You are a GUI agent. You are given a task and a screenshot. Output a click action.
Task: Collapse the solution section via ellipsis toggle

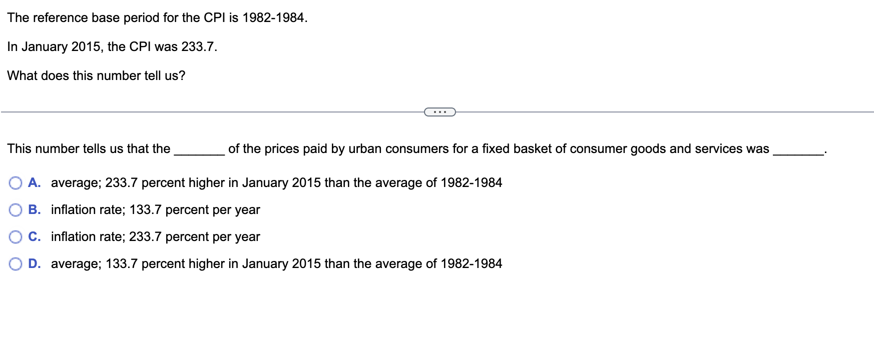[x=440, y=112]
